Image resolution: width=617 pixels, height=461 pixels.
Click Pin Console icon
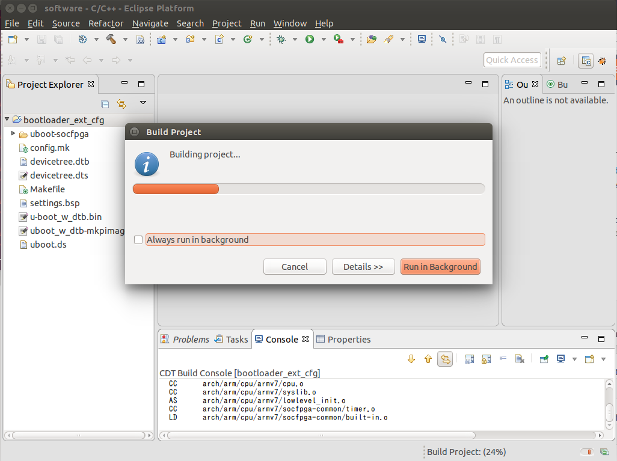point(544,359)
